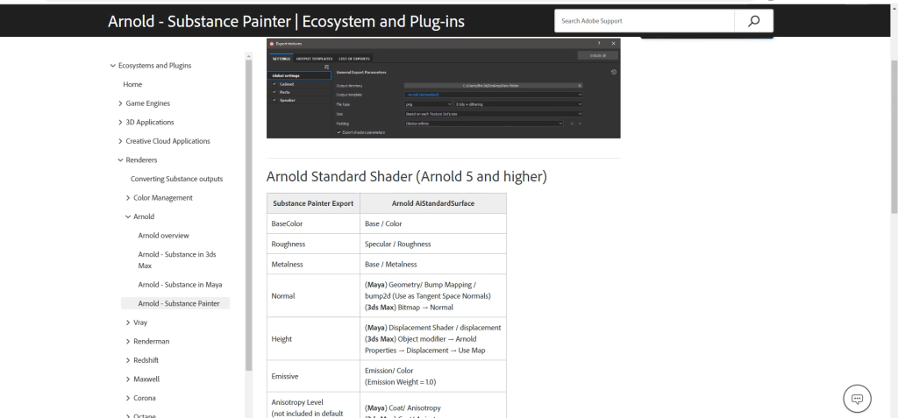Expand Creative Cloud Applications item
This screenshot has width=898, height=418.
(x=120, y=141)
